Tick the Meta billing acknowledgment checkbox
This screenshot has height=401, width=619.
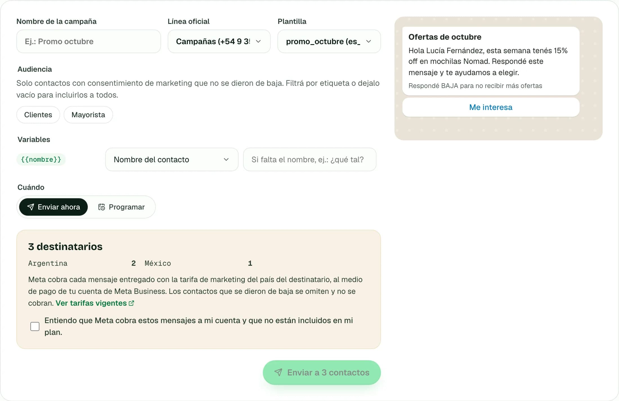35,326
